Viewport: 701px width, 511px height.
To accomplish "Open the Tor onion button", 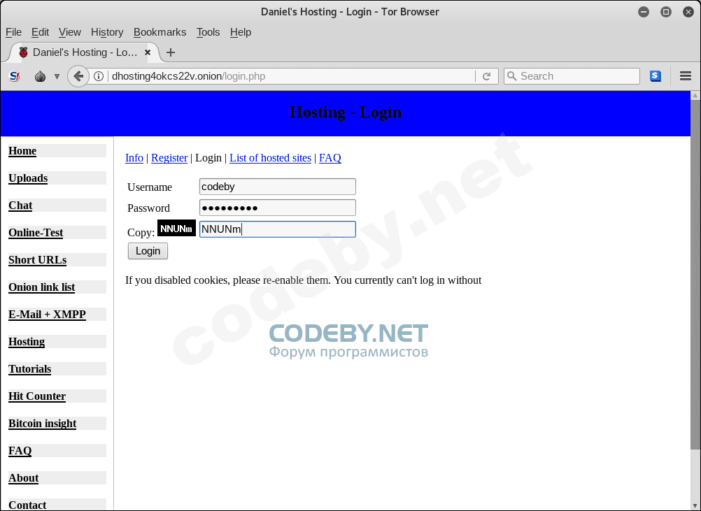I will pos(41,76).
